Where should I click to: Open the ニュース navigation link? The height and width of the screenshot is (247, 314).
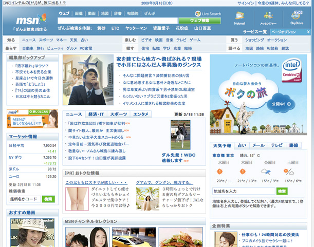click(29, 40)
